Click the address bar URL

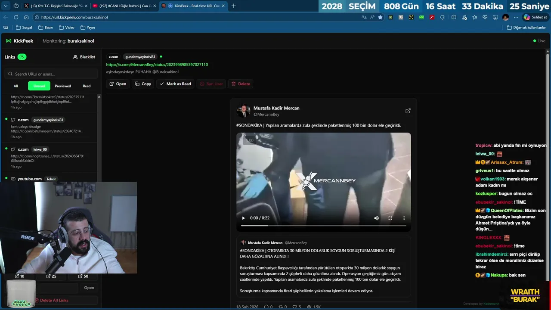pyautogui.click(x=74, y=17)
